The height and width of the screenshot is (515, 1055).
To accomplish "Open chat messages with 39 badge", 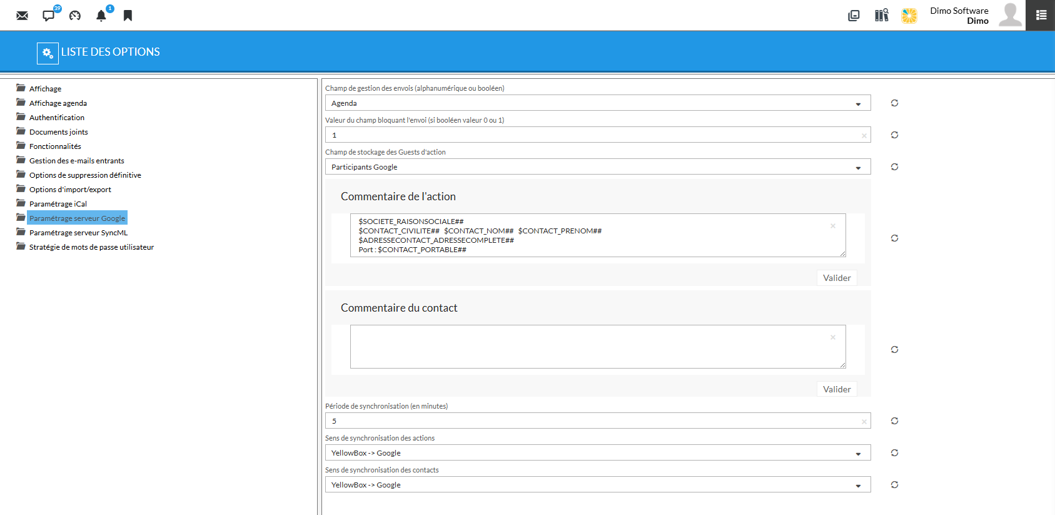I will pyautogui.click(x=49, y=16).
